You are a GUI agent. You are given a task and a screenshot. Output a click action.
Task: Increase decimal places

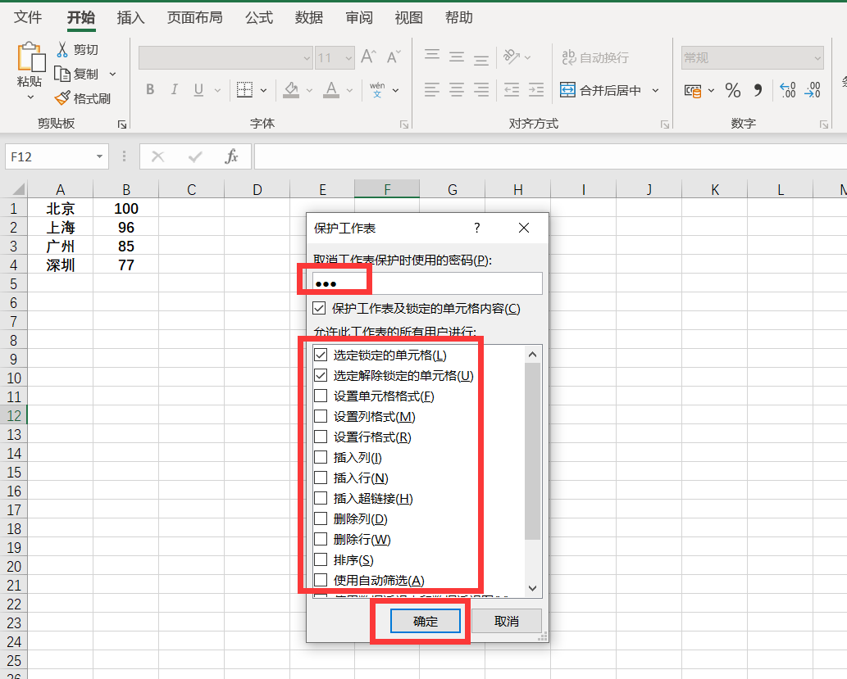788,89
